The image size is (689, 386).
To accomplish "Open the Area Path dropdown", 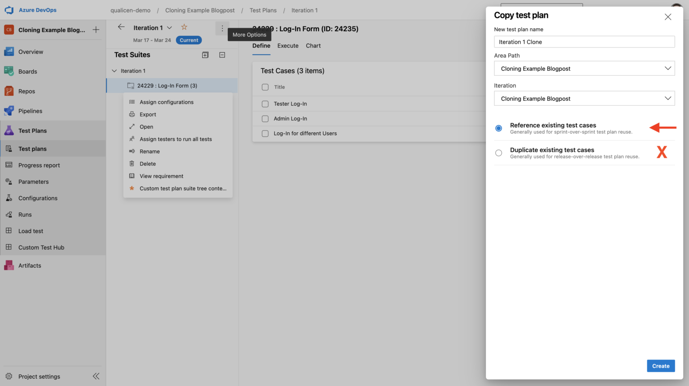I will tap(584, 69).
